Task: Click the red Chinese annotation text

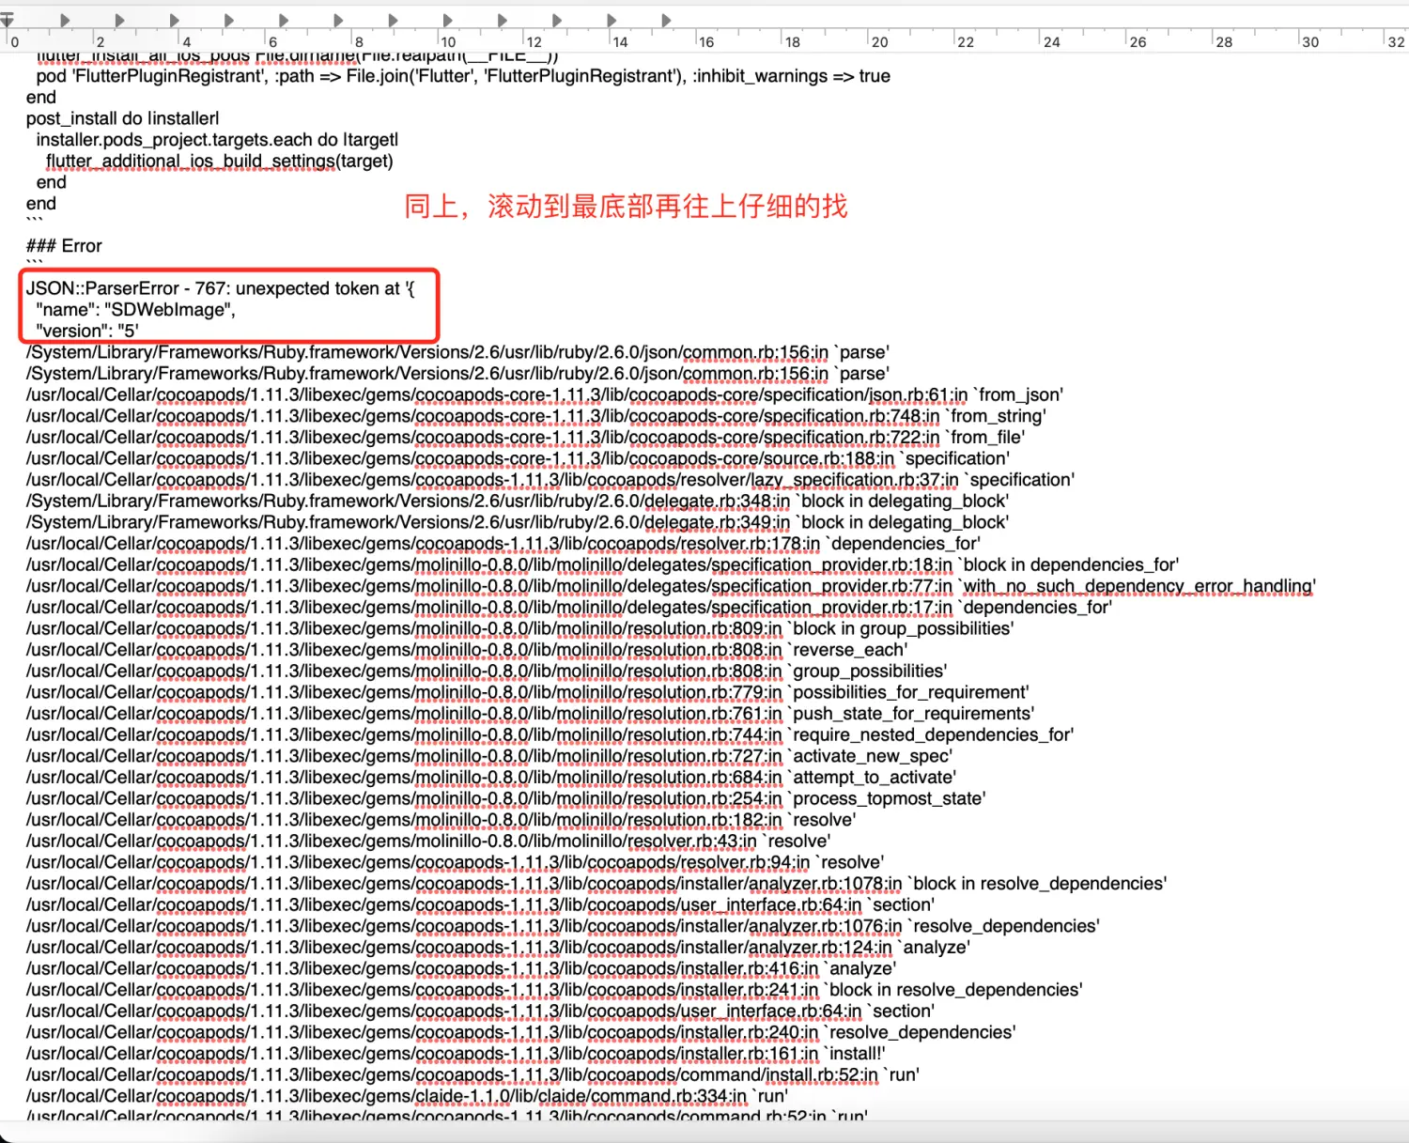Action: coord(626,206)
